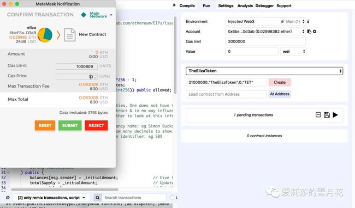Click the editor horizontal scrollbar

64,189
